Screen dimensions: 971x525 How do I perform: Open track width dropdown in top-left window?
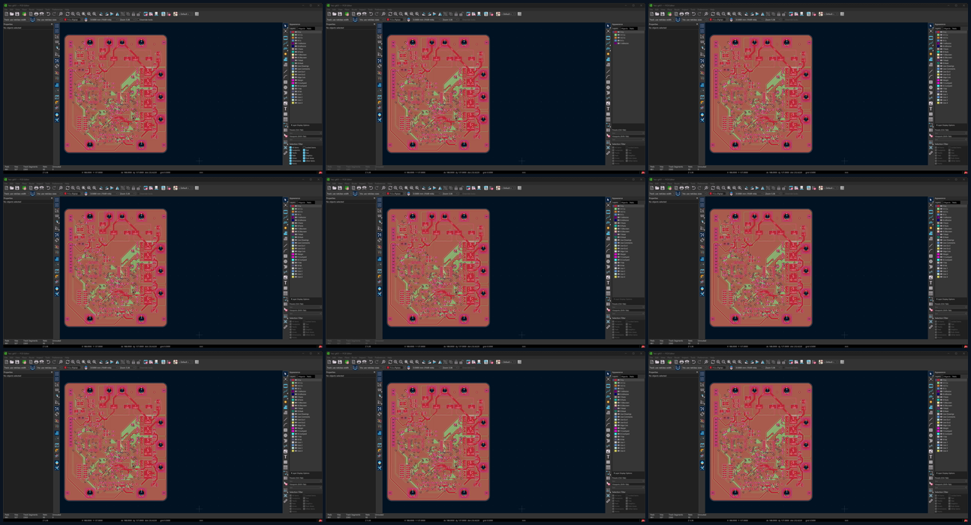click(x=16, y=19)
